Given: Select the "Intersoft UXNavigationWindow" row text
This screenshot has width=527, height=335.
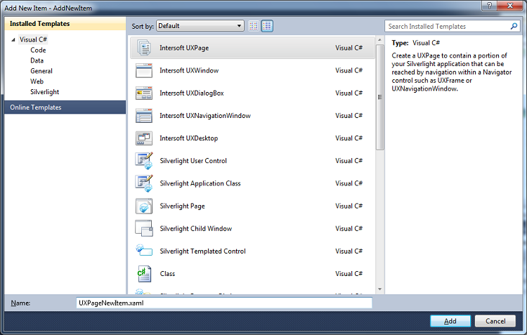Looking at the screenshot, I should (x=205, y=116).
